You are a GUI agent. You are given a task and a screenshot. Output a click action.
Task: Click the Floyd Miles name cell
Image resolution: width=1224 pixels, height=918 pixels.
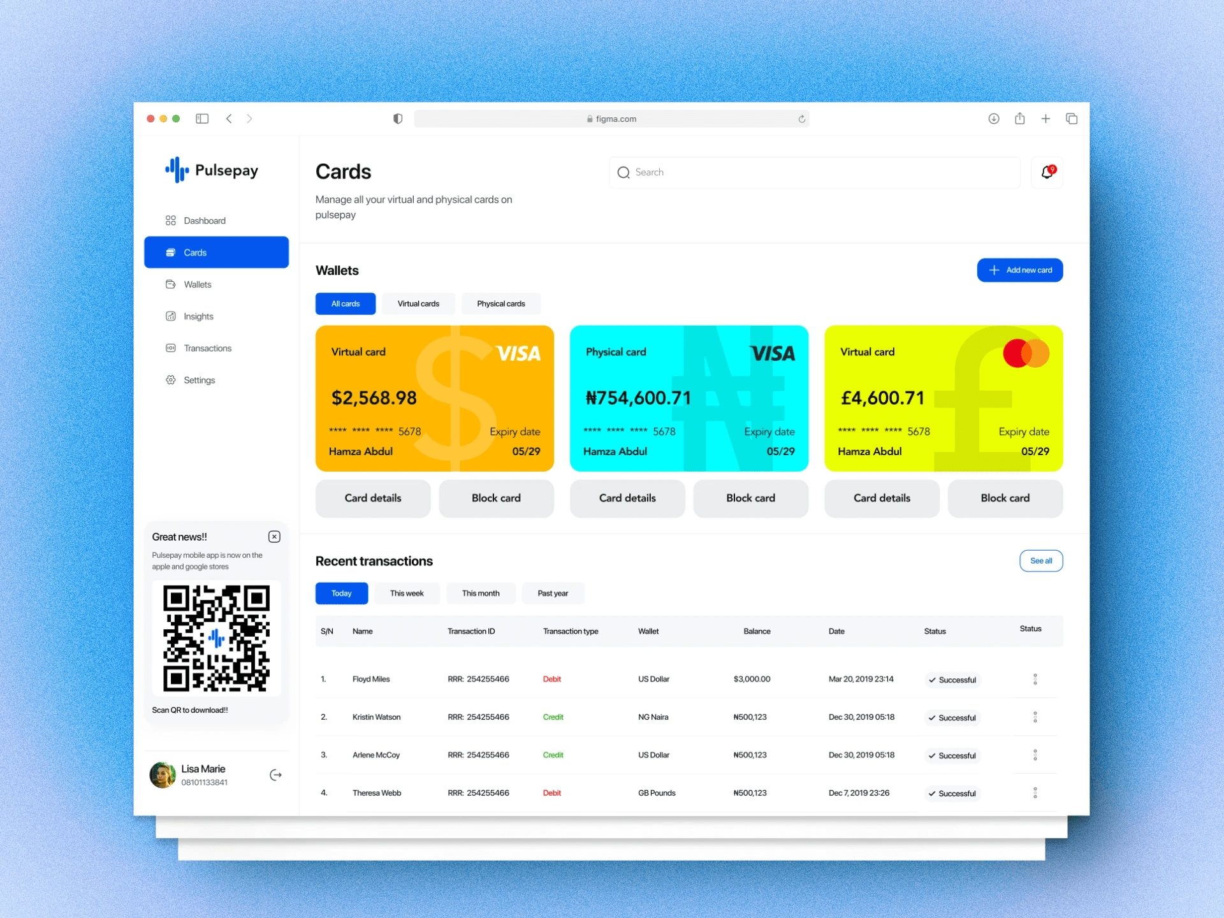tap(371, 680)
